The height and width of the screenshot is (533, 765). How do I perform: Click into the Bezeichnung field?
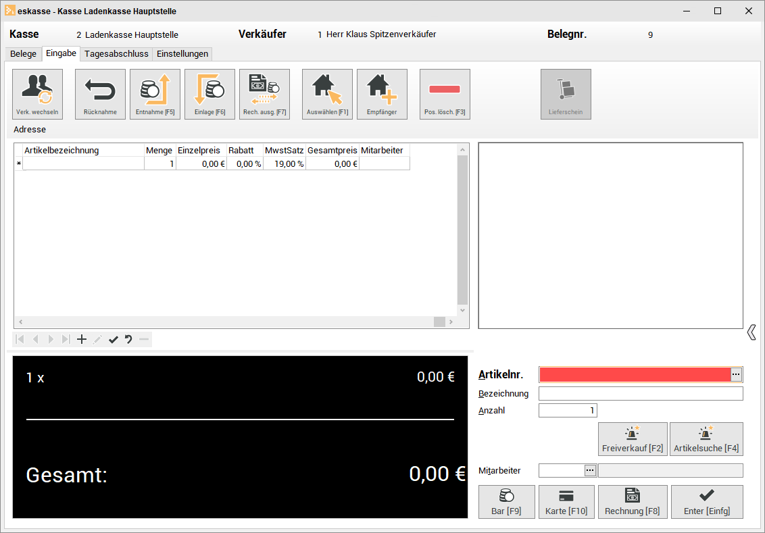click(641, 394)
